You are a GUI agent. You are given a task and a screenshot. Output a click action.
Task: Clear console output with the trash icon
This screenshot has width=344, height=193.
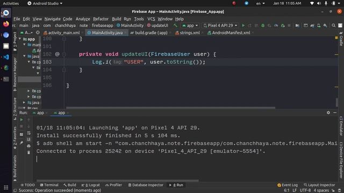click(28, 152)
